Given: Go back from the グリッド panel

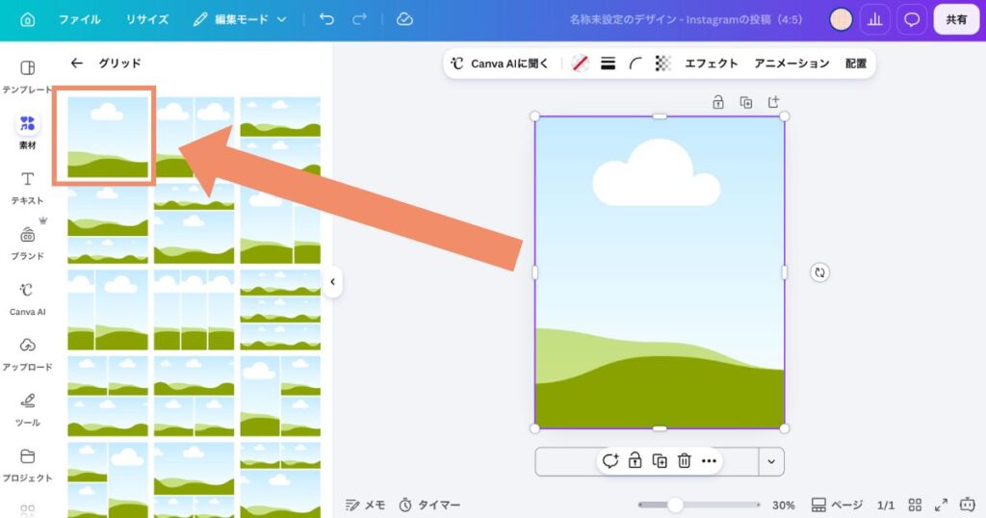Looking at the screenshot, I should (77, 63).
